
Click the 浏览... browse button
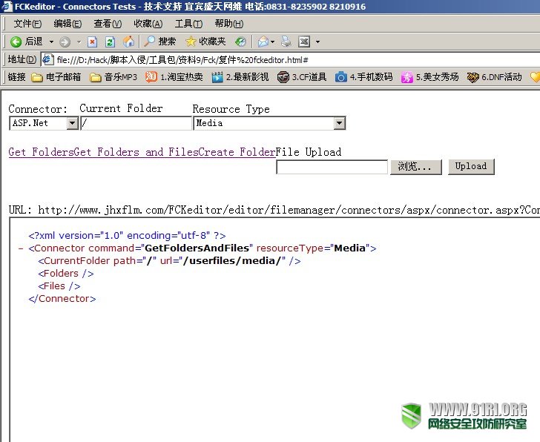416,167
